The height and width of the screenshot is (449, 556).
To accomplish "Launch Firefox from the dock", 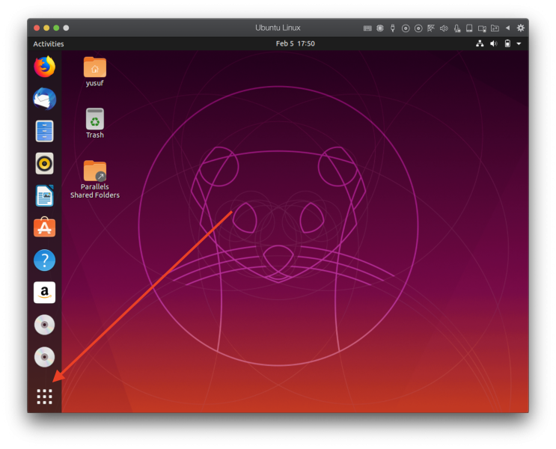I will [x=45, y=67].
